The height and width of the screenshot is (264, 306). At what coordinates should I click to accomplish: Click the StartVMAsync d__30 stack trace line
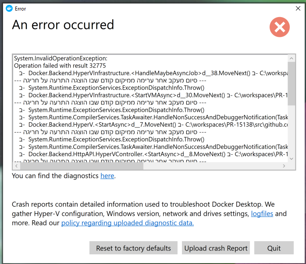pyautogui.click(x=153, y=95)
